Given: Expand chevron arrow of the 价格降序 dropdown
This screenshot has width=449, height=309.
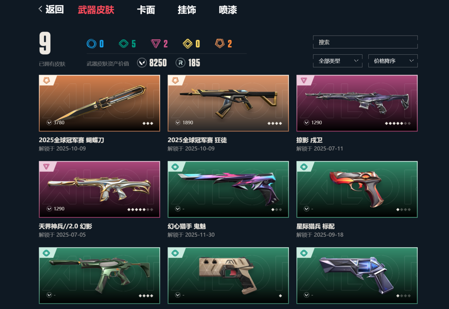Looking at the screenshot, I should click(x=412, y=61).
